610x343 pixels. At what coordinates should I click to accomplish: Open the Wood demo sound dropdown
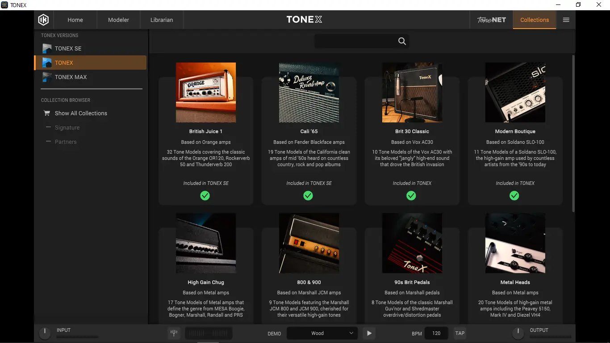click(x=322, y=333)
